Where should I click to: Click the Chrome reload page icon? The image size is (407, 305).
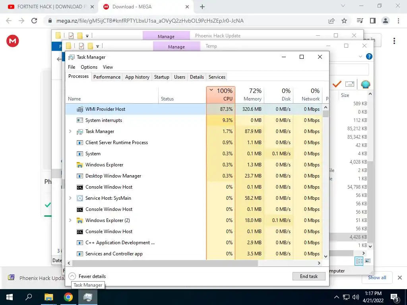point(34,21)
